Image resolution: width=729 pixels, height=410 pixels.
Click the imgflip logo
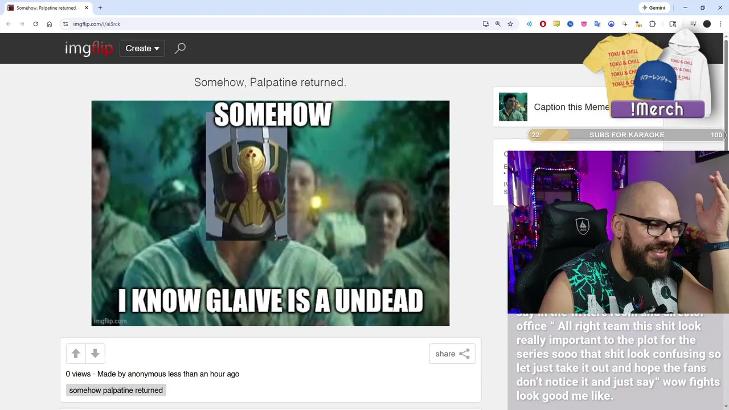[x=89, y=48]
